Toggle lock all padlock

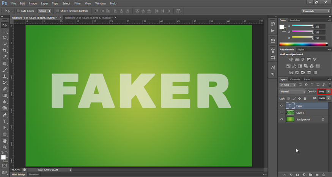tap(305, 99)
